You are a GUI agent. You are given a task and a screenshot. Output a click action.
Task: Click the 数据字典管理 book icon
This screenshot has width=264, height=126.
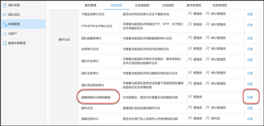tap(5, 43)
